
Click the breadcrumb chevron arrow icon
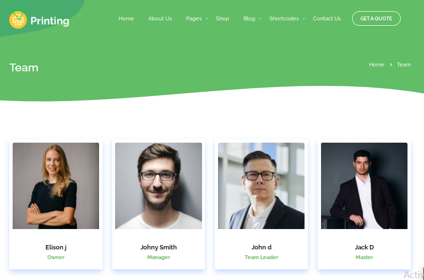point(391,65)
